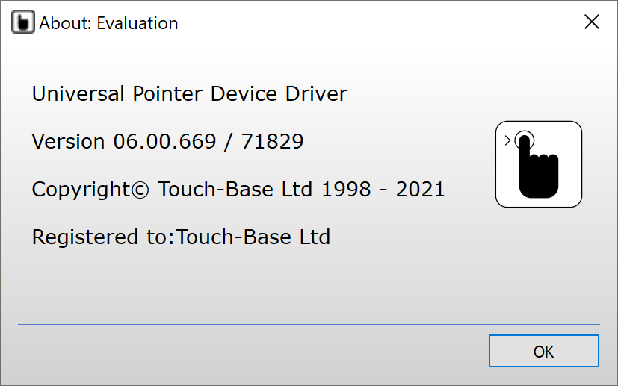The height and width of the screenshot is (386, 618).
Task: Click the 'About: Evaluation' window title
Action: click(108, 23)
